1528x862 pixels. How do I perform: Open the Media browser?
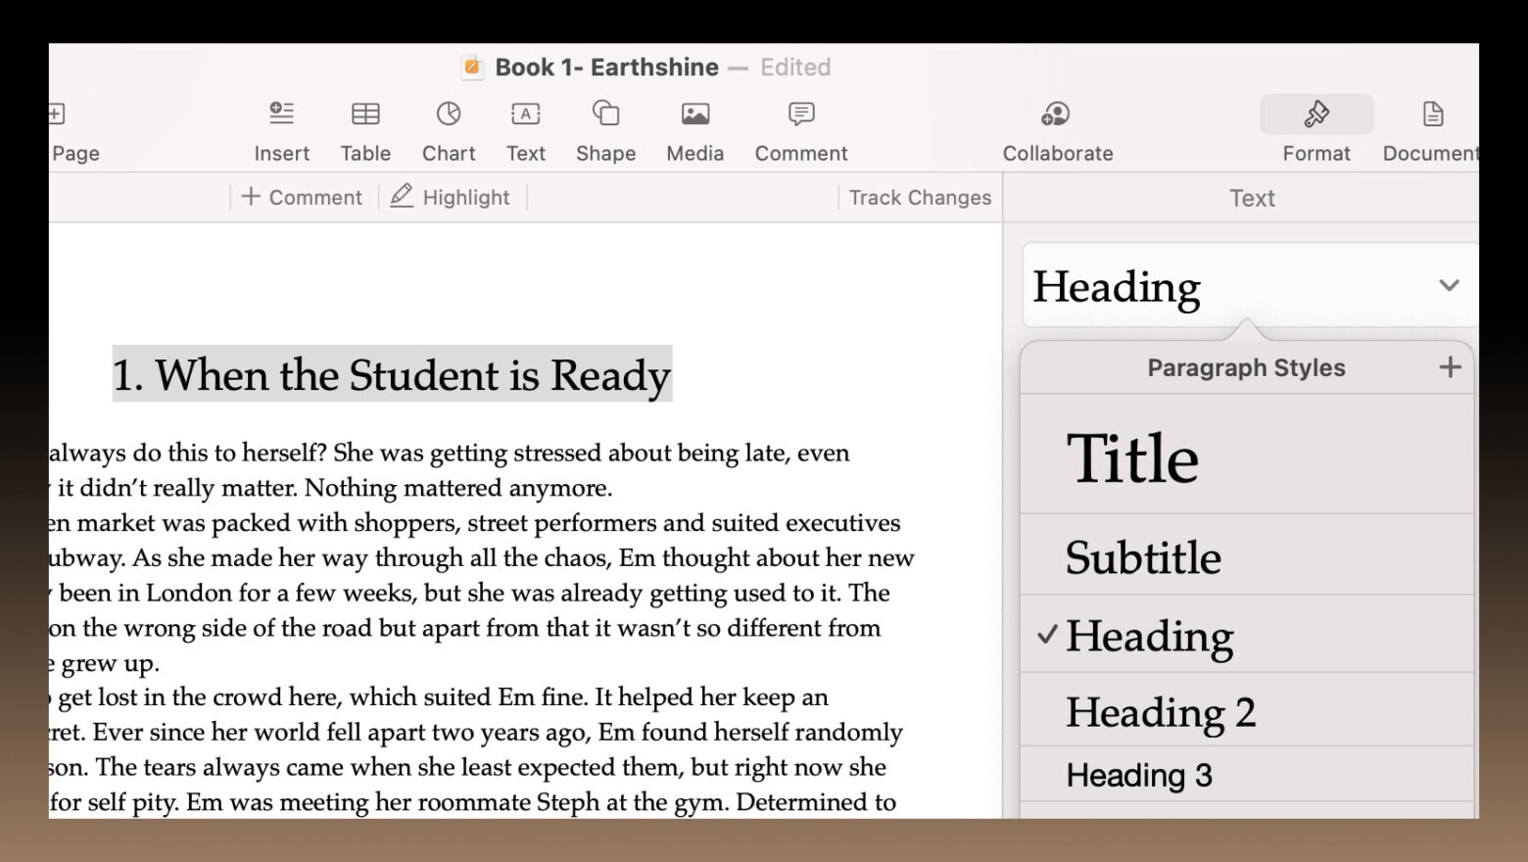[x=694, y=129]
